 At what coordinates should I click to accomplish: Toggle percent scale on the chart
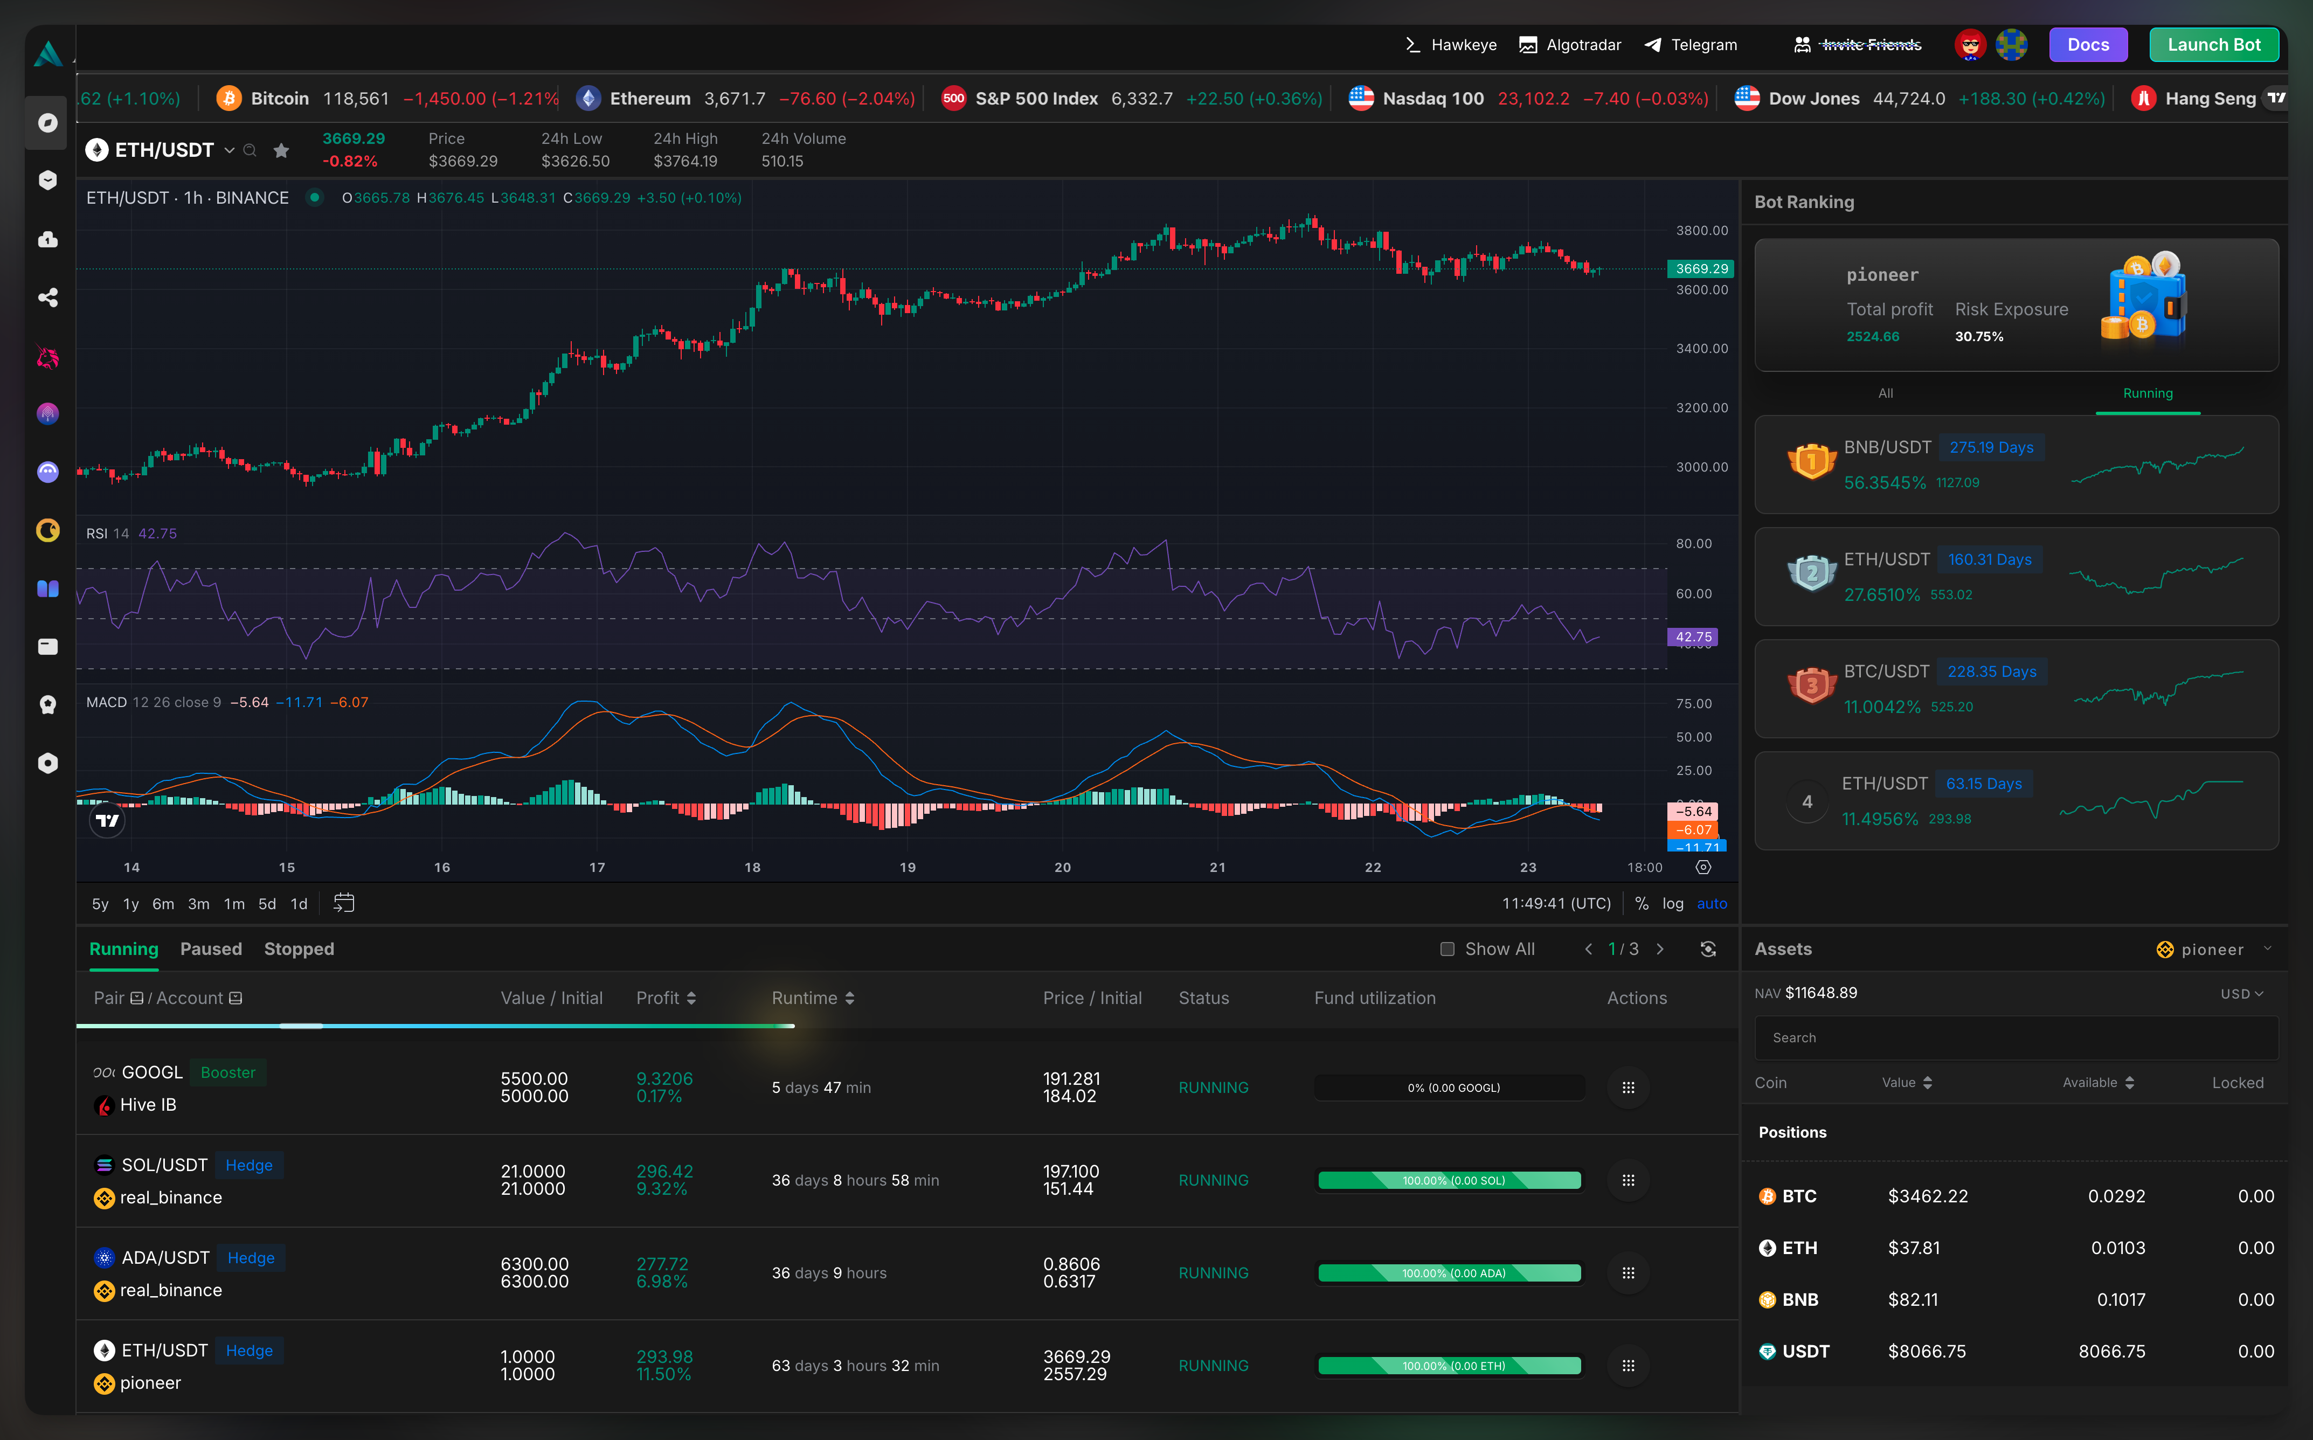(1642, 904)
